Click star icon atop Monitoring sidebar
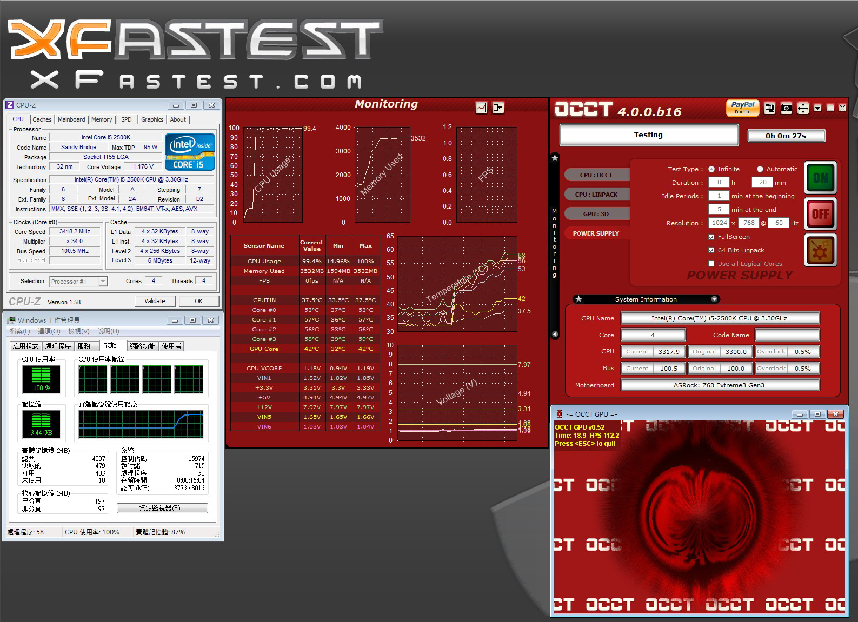Viewport: 858px width, 622px height. (555, 158)
